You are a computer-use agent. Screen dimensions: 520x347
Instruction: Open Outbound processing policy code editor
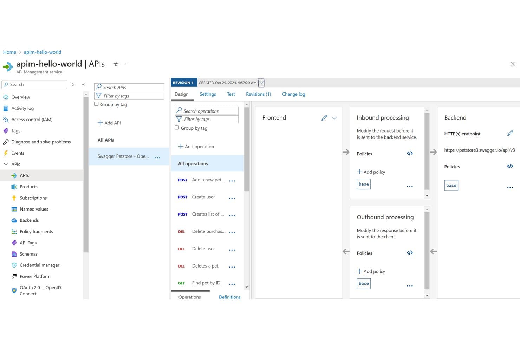[x=410, y=253]
